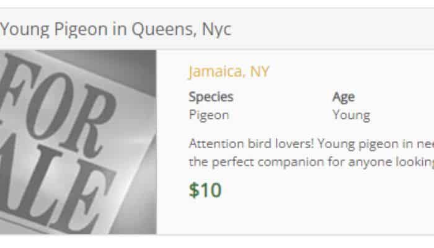Viewport: 434px width, 248px height.
Task: Click the Attention bird lovers description line
Action: coord(311,144)
